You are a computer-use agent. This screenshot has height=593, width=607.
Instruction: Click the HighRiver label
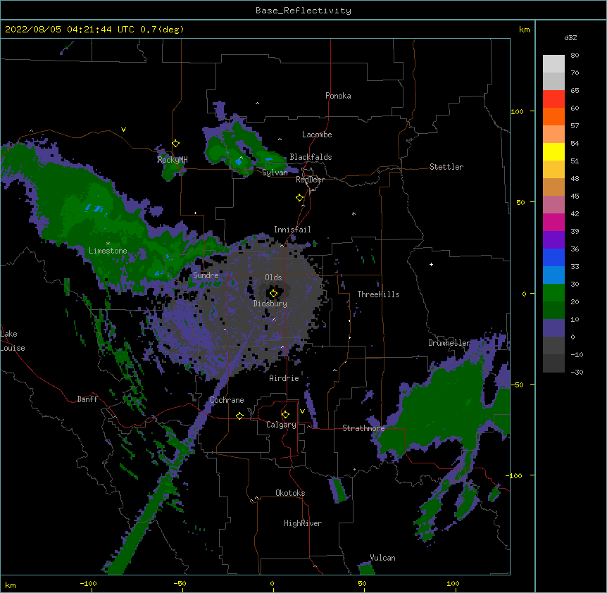pyautogui.click(x=303, y=523)
